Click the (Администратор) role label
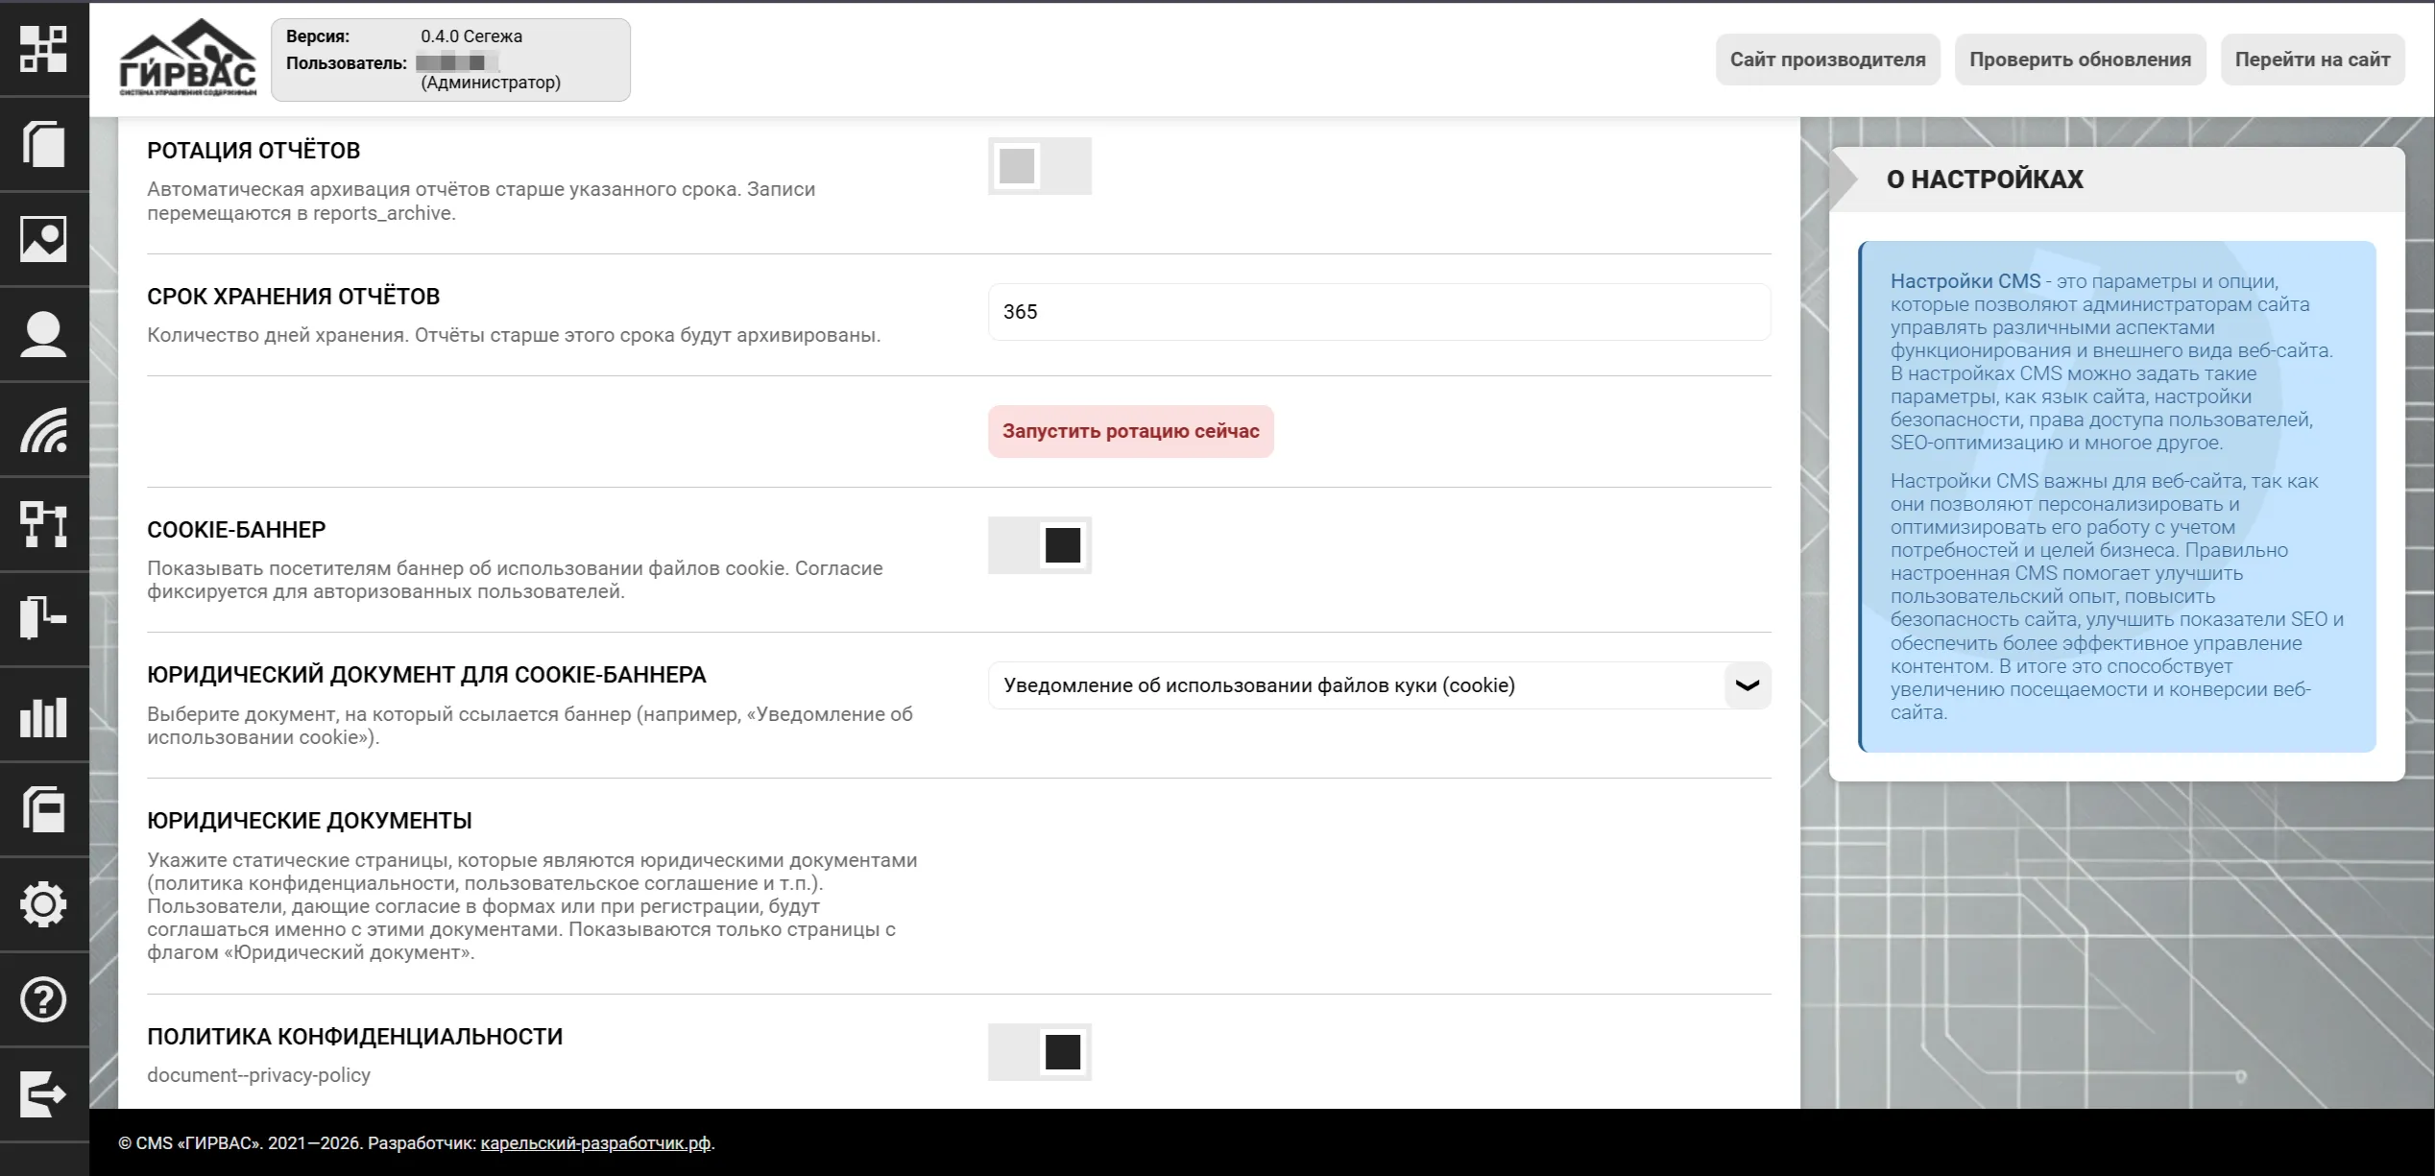The width and height of the screenshot is (2435, 1176). click(491, 83)
